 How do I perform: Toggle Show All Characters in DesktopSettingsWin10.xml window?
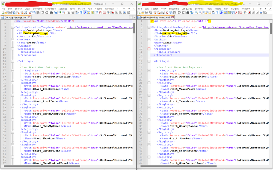[217, 12]
